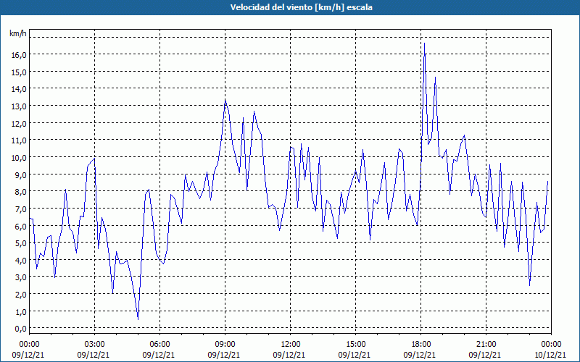
Task: Select the '10/12/21' date label
Action: [550, 355]
